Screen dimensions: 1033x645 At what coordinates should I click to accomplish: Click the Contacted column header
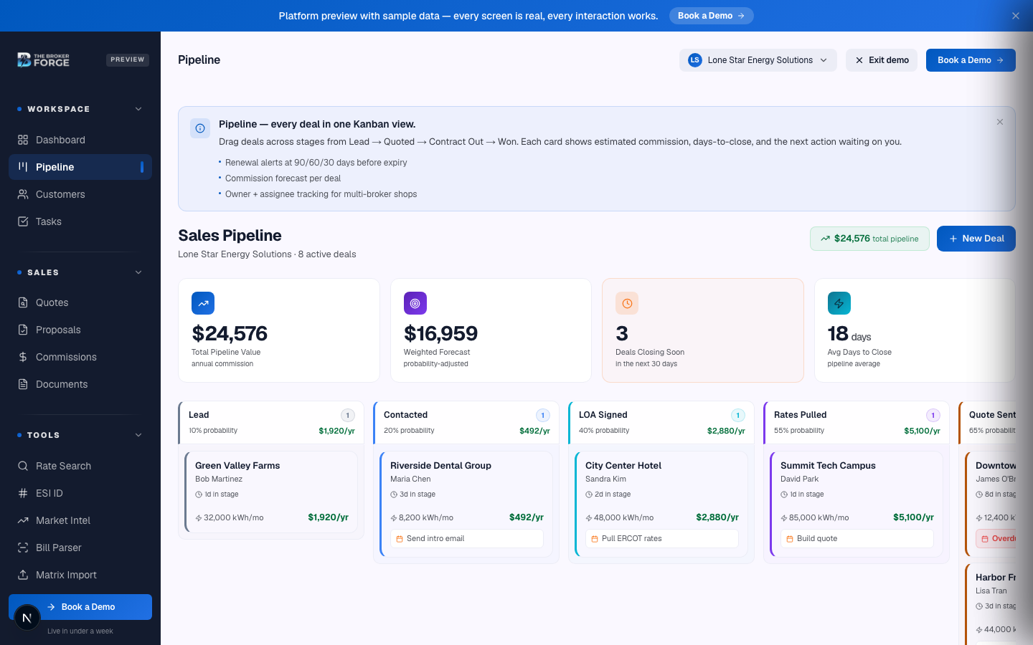[466, 422]
